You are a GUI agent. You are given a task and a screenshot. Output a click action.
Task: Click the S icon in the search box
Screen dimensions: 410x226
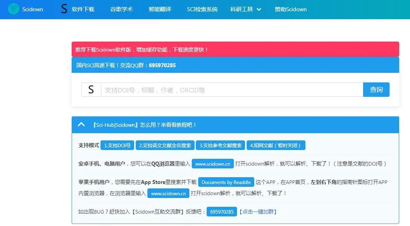click(91, 90)
